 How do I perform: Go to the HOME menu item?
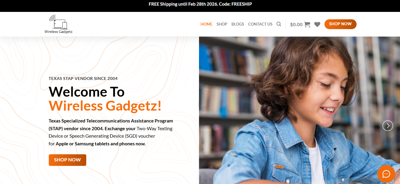coord(206,24)
